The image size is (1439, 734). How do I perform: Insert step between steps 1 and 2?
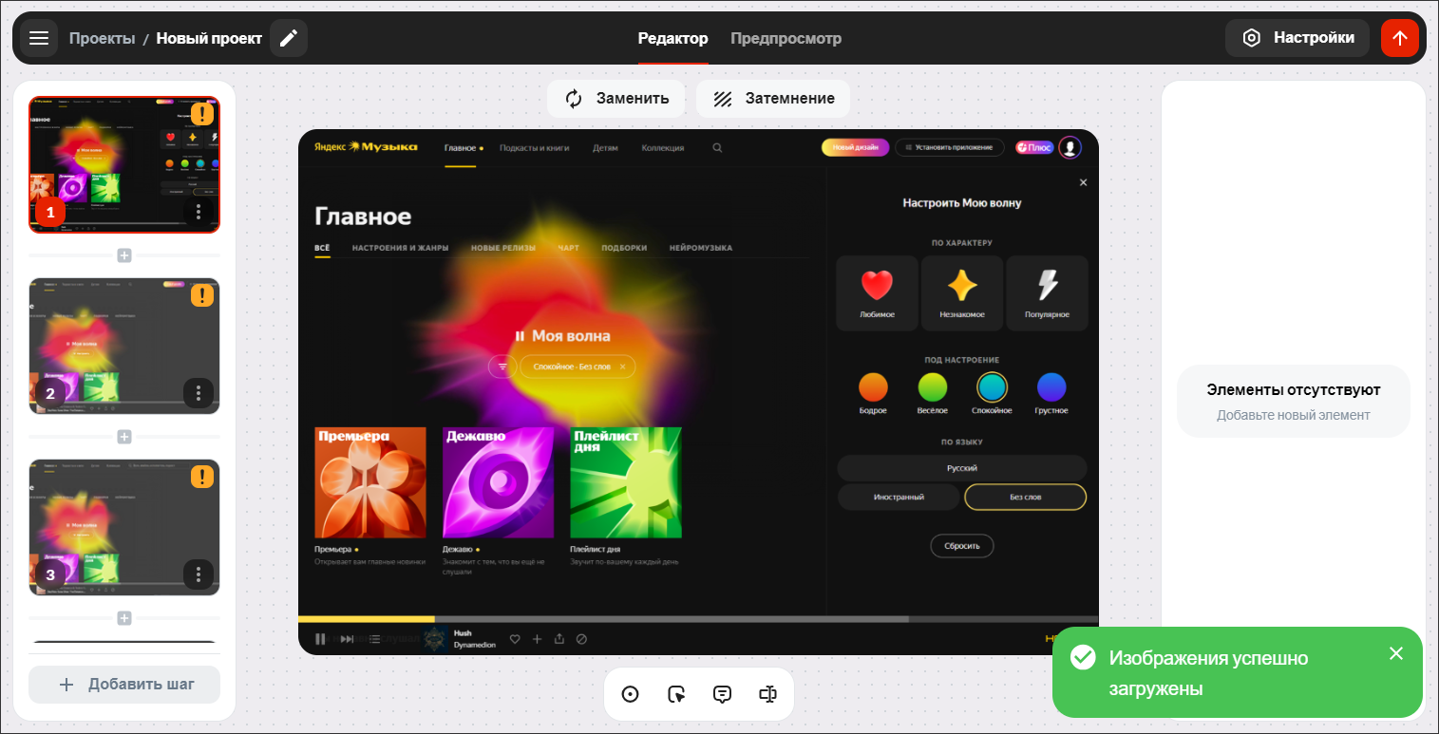click(124, 255)
